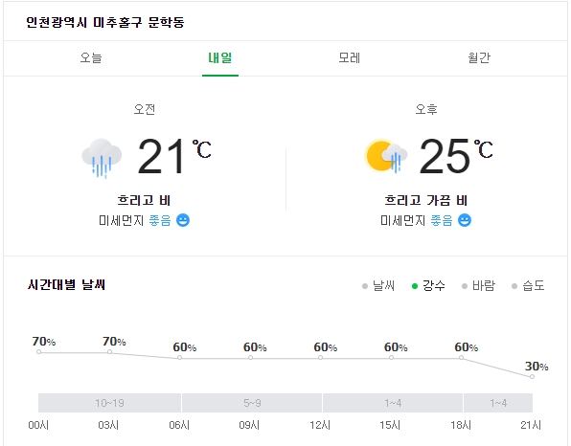The height and width of the screenshot is (446, 571).
Task: Select the 습도 radio option
Action: (x=528, y=286)
